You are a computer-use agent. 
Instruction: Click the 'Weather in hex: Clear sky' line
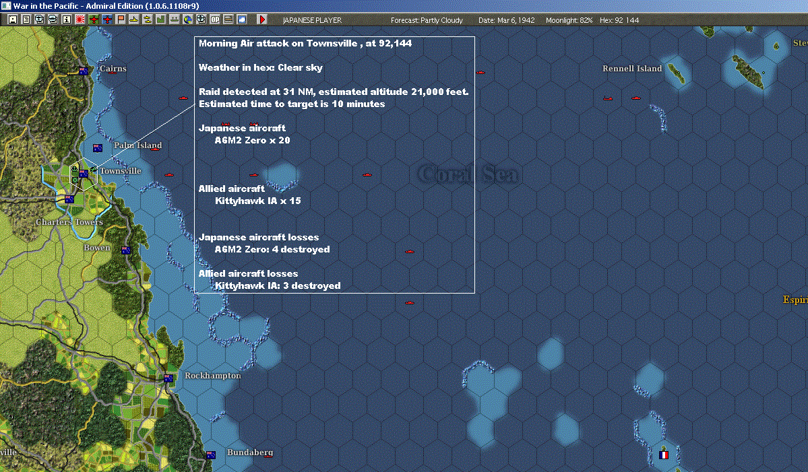pyautogui.click(x=261, y=67)
